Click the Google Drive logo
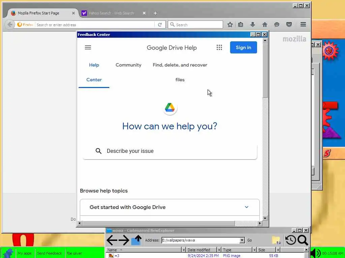The width and height of the screenshot is (345, 258). click(170, 108)
